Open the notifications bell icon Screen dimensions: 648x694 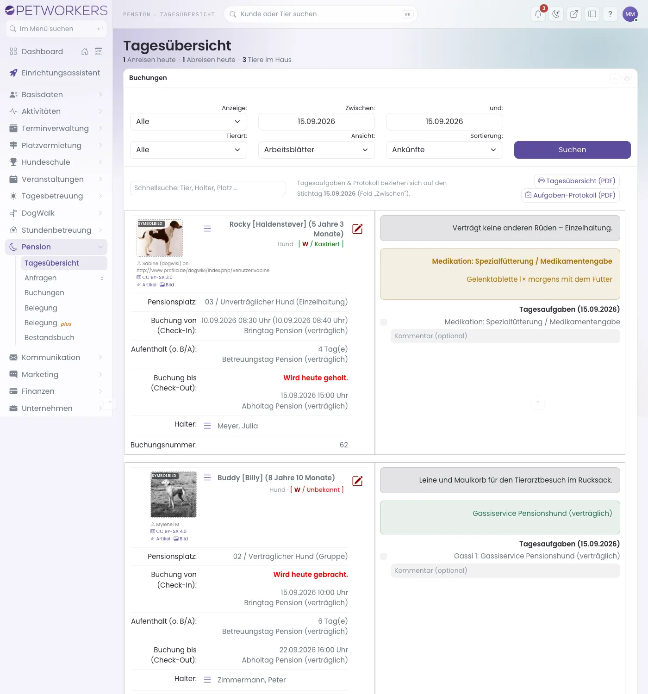pyautogui.click(x=538, y=14)
